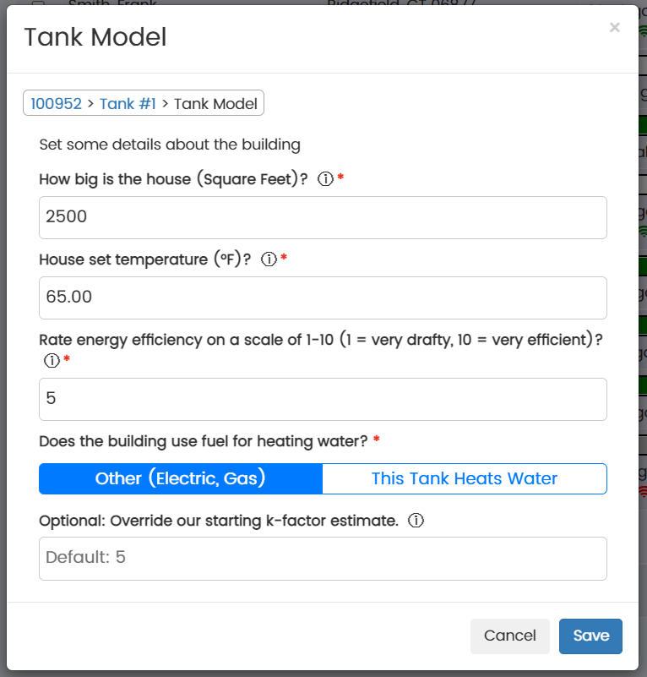Click the energy efficiency rating field
Screen dimensions: 647x677
click(x=323, y=399)
